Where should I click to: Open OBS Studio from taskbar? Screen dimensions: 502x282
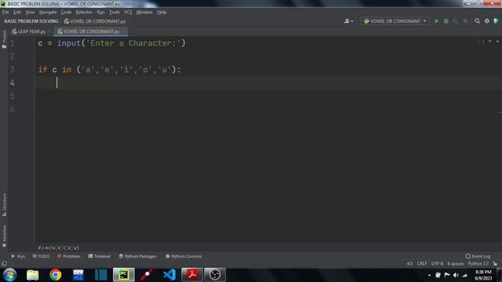[x=215, y=275]
